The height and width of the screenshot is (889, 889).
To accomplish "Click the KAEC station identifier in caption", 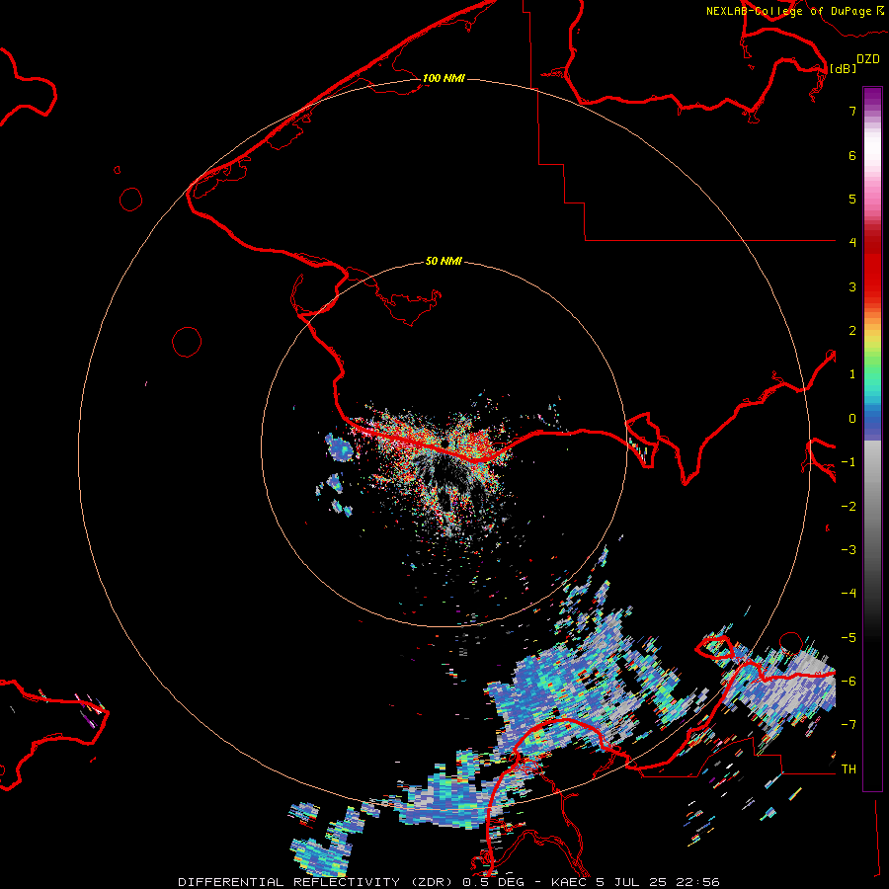I will tap(570, 882).
